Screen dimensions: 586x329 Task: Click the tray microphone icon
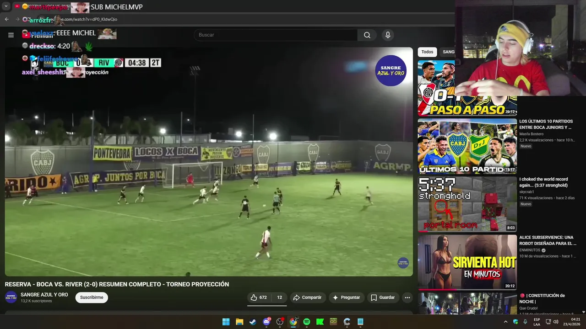pos(525,322)
